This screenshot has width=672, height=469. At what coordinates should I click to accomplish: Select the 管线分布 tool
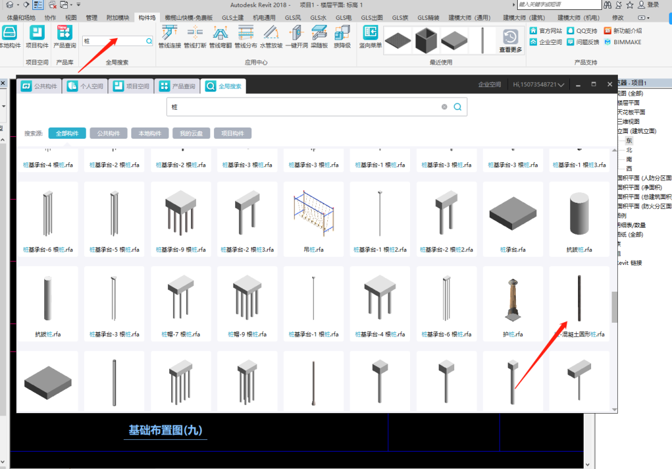[x=246, y=37]
